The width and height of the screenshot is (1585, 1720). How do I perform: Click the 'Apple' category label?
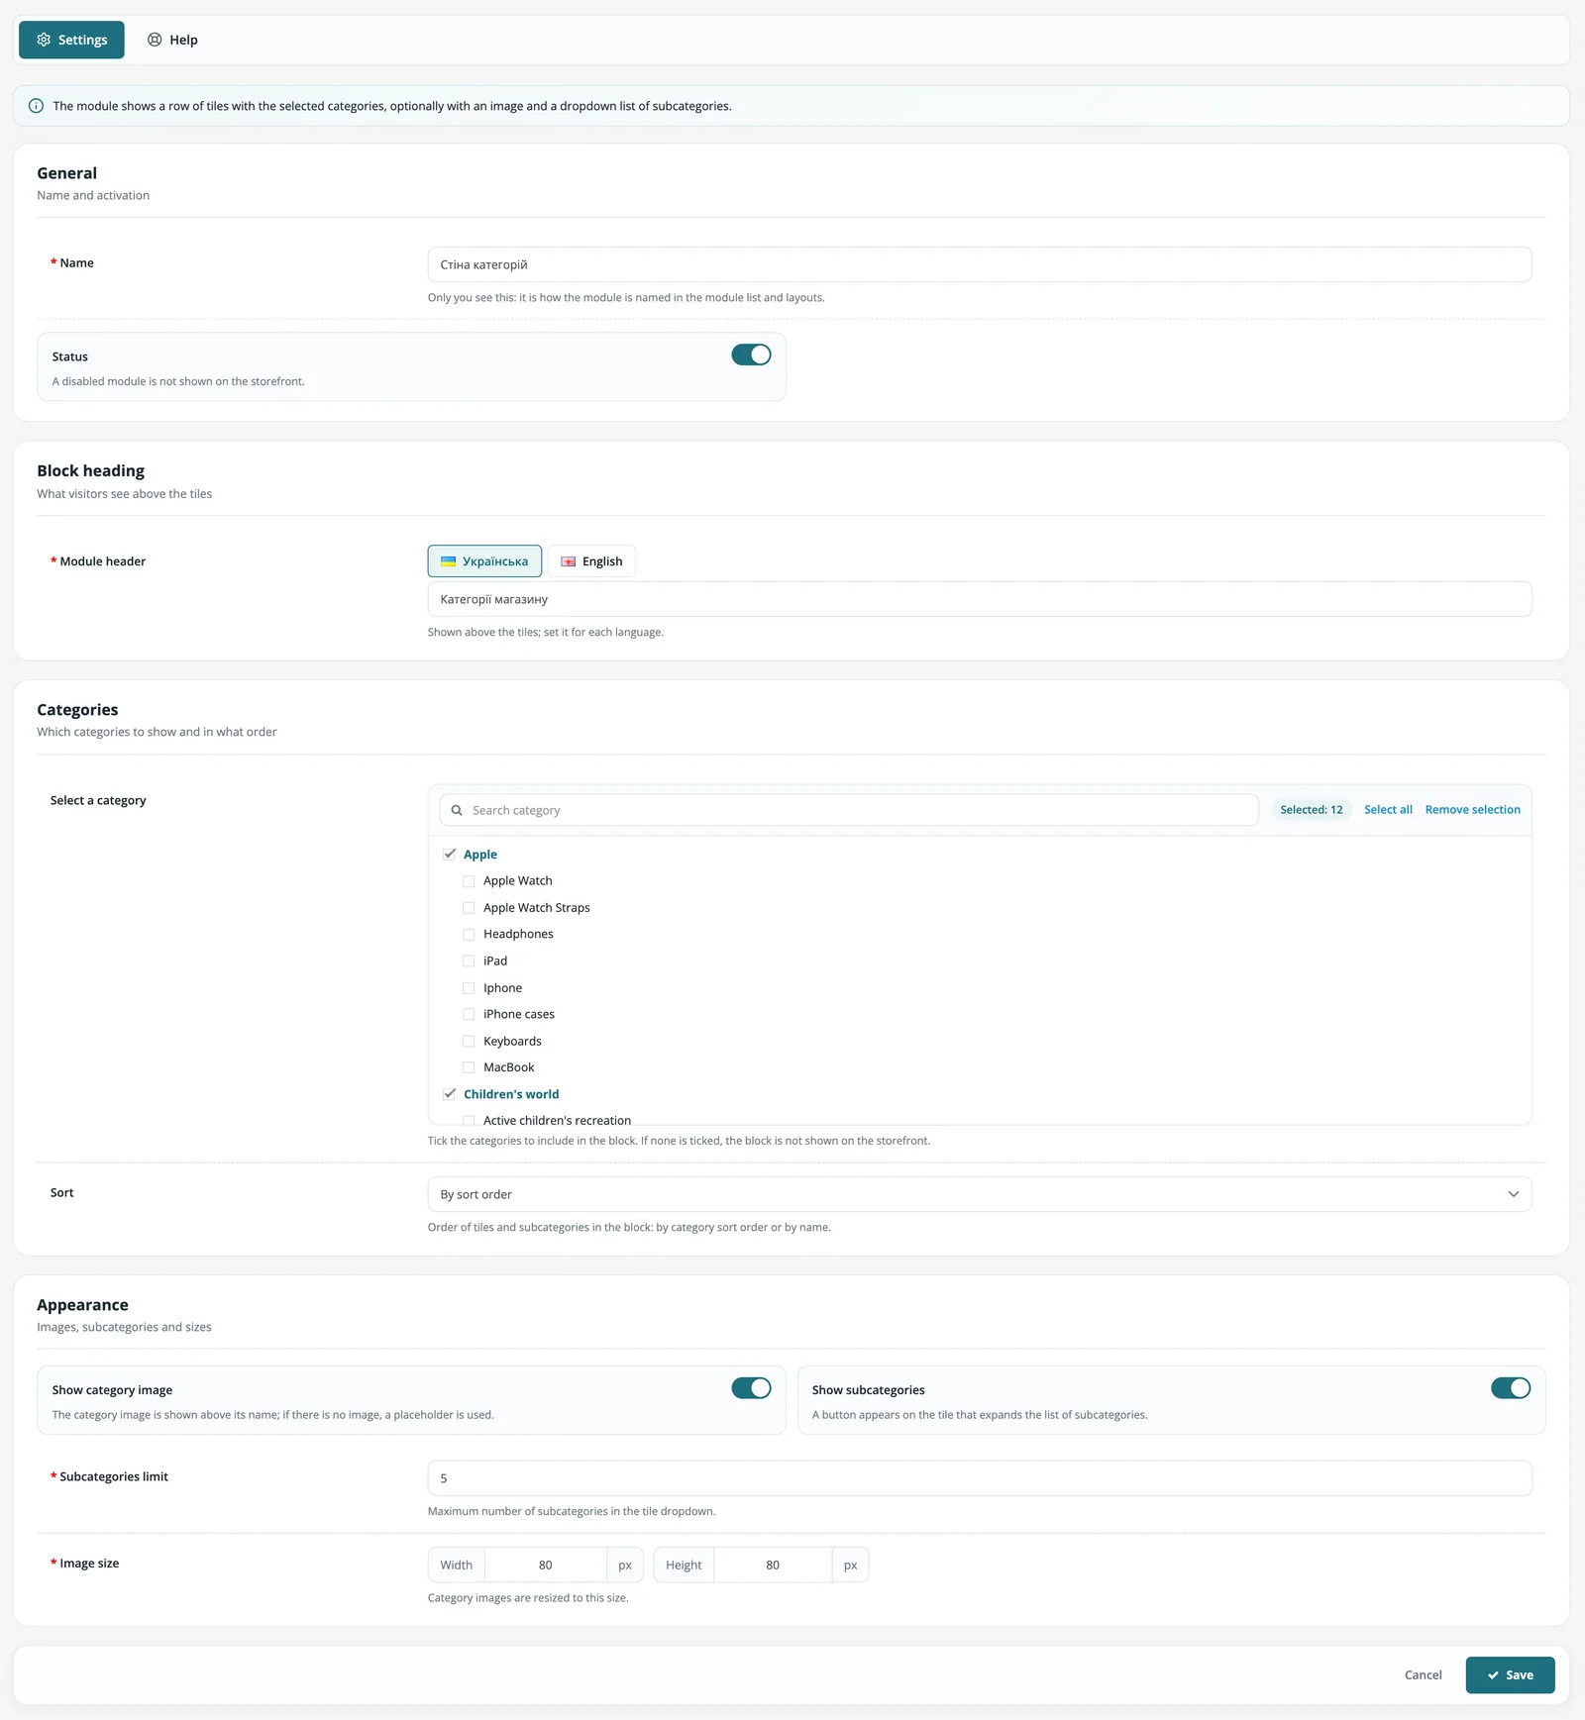coord(480,855)
